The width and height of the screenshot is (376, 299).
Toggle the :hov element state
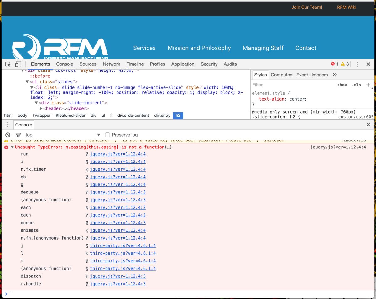click(x=342, y=85)
